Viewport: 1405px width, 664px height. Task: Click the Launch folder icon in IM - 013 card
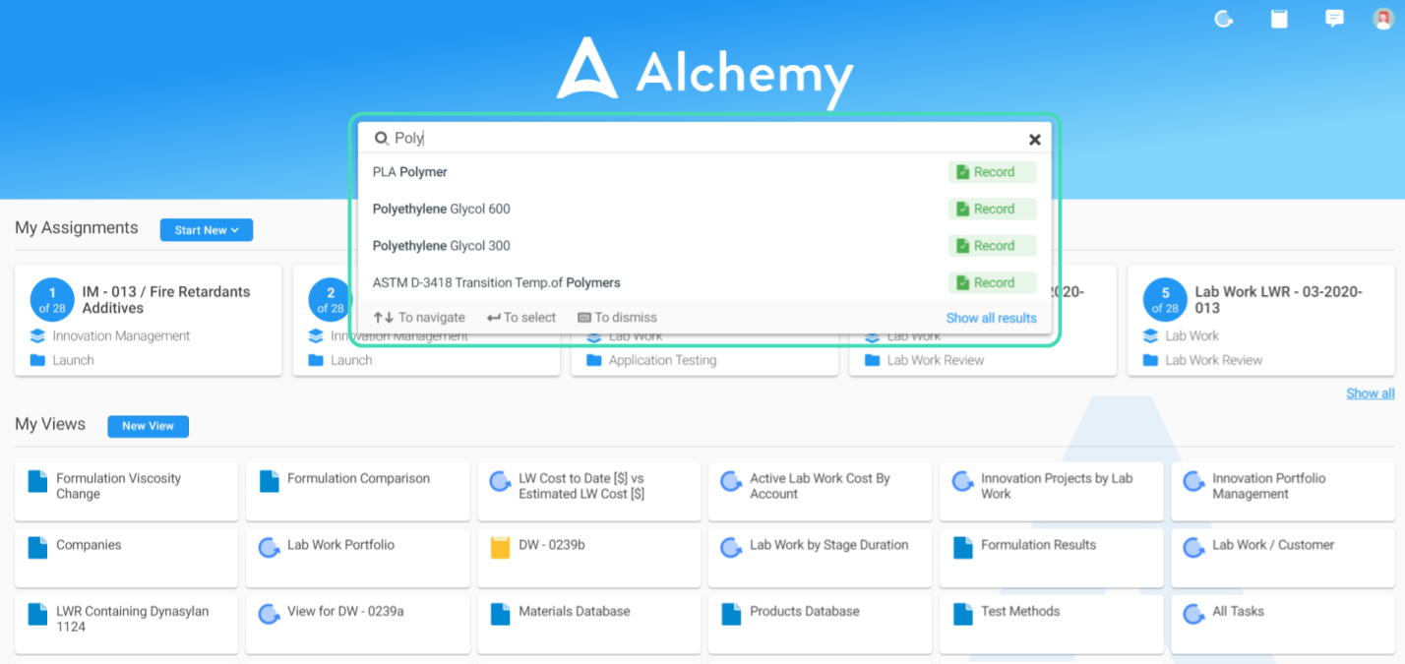point(38,360)
